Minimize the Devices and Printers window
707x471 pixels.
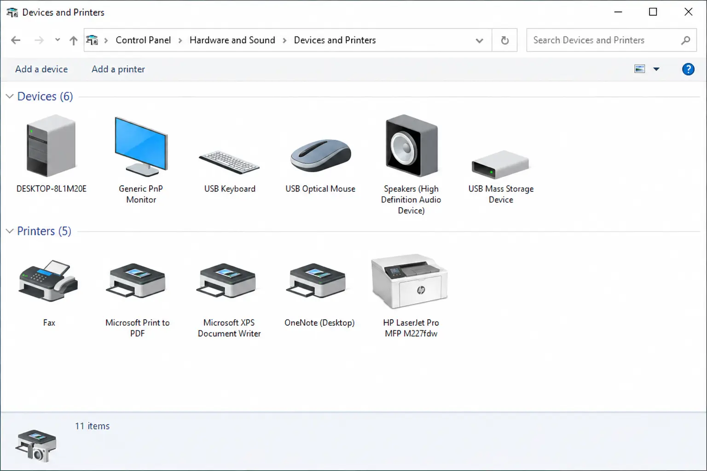[x=618, y=12]
